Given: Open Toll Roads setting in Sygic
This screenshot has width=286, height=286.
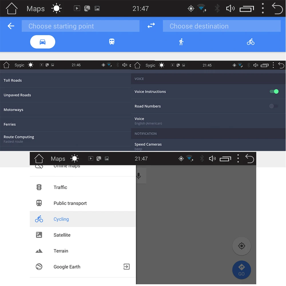Looking at the screenshot, I should click(x=65, y=80).
